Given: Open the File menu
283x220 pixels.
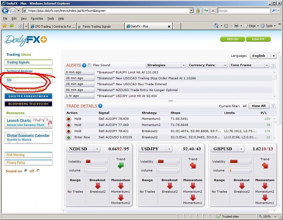Looking at the screenshot, I should coord(5,19).
